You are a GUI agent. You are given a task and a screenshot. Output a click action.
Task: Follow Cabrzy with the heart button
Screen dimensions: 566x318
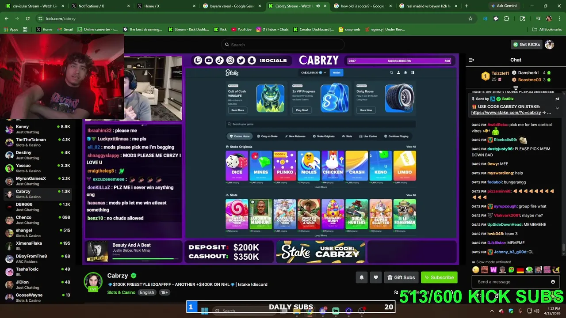(x=376, y=277)
